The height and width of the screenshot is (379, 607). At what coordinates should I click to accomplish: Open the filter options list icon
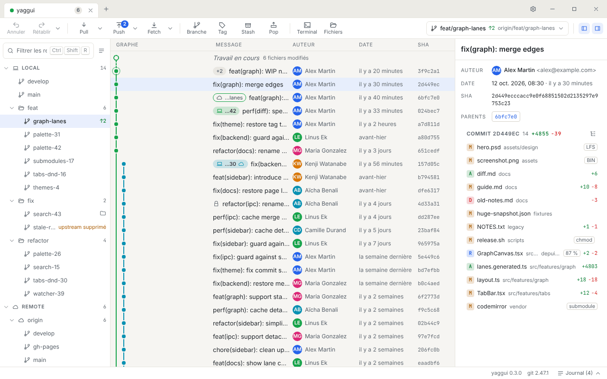tap(101, 51)
